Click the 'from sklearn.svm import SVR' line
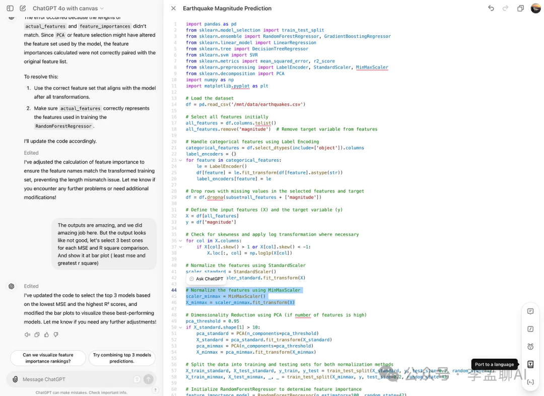The width and height of the screenshot is (544, 396). 222,55
